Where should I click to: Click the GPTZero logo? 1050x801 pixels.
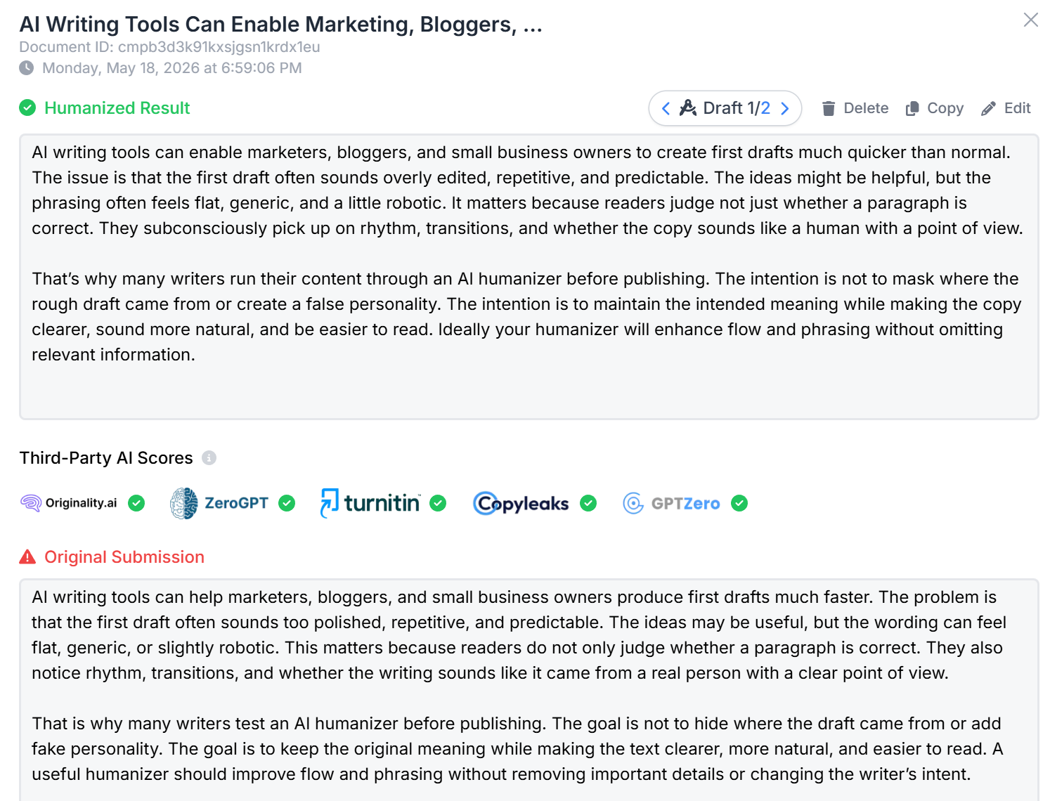click(x=671, y=503)
